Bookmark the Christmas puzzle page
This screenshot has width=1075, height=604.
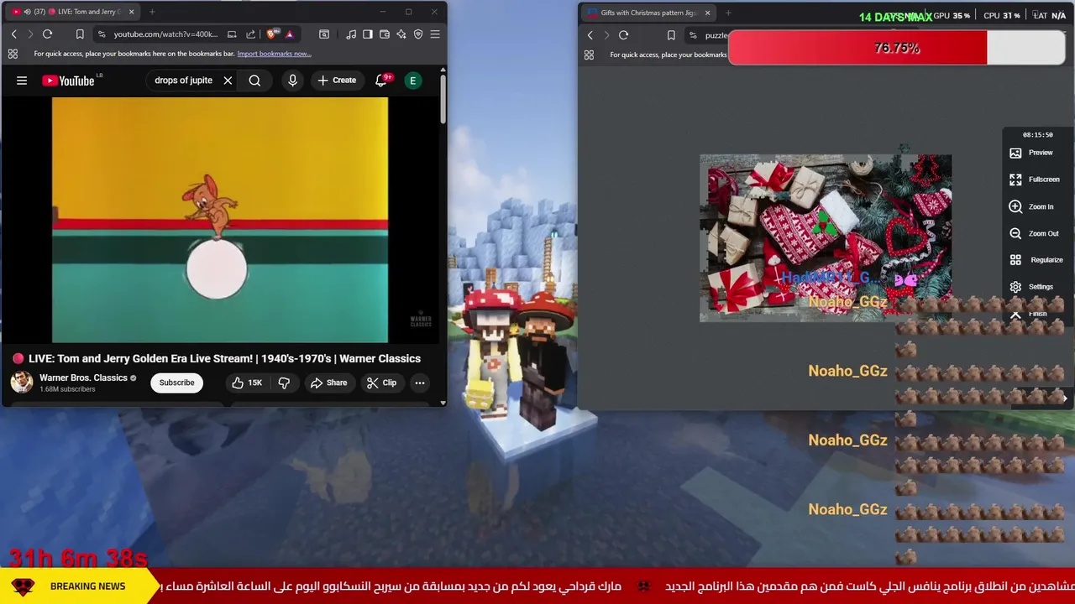[x=671, y=35]
